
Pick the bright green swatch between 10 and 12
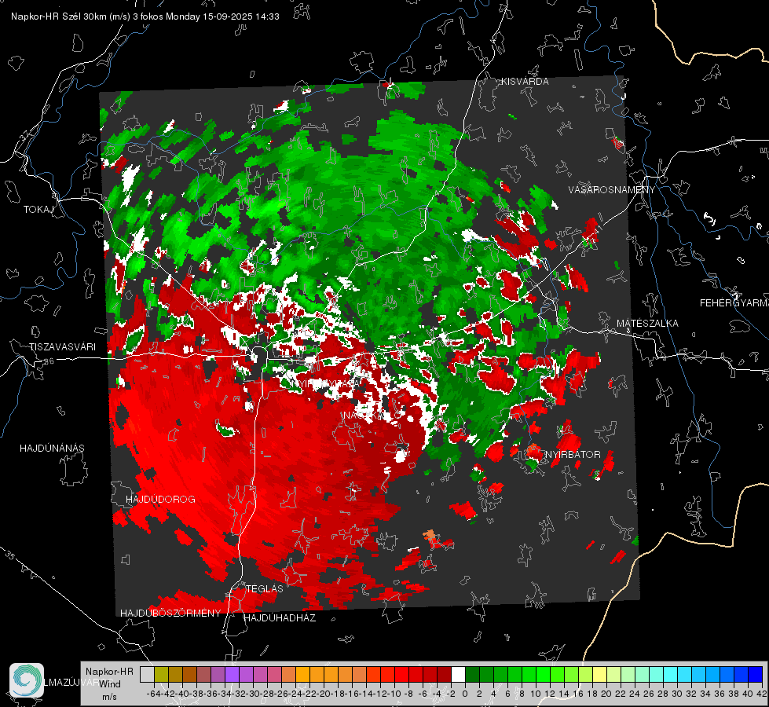click(x=543, y=675)
